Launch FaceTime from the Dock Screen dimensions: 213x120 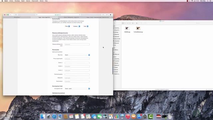pyautogui.click(x=100, y=117)
